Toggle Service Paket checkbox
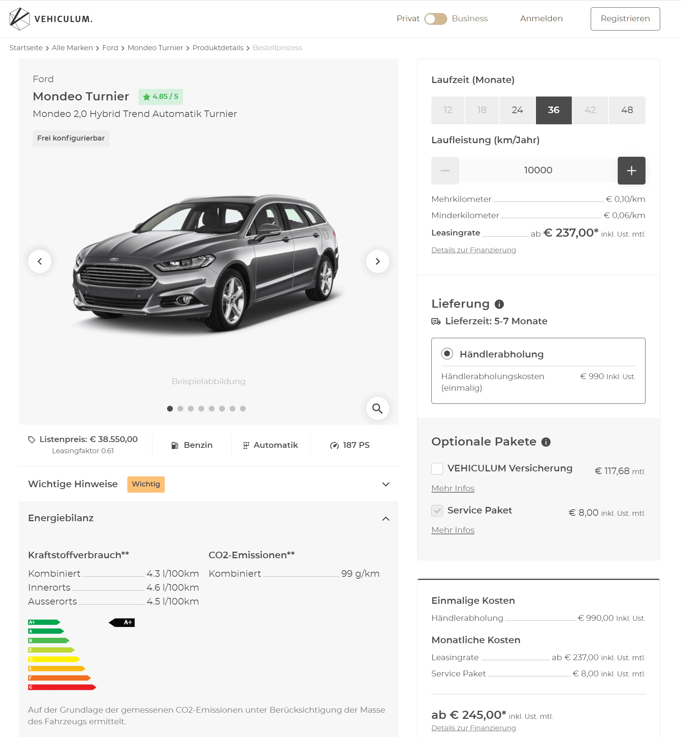 (437, 511)
